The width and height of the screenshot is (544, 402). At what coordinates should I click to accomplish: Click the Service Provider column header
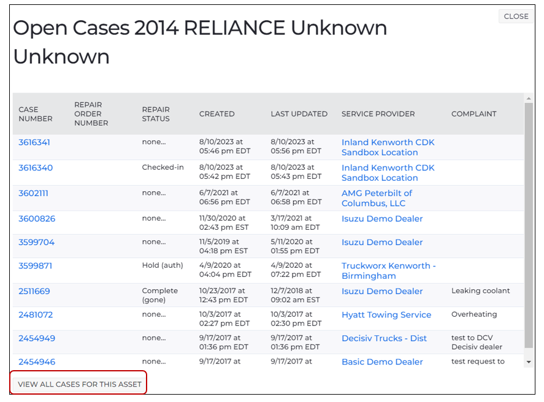(378, 114)
